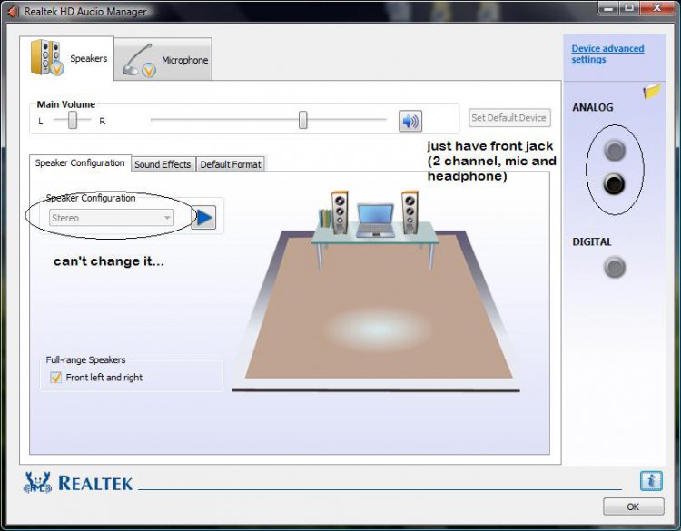Click the title bar speaker icon
The width and height of the screenshot is (681, 531).
(13, 11)
